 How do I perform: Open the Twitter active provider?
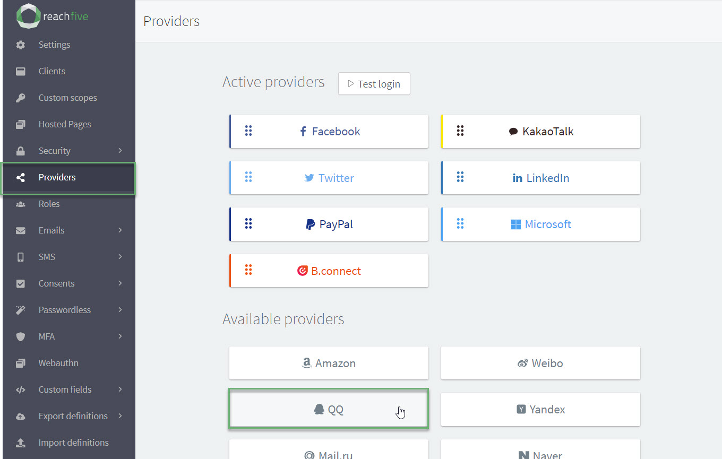point(329,178)
